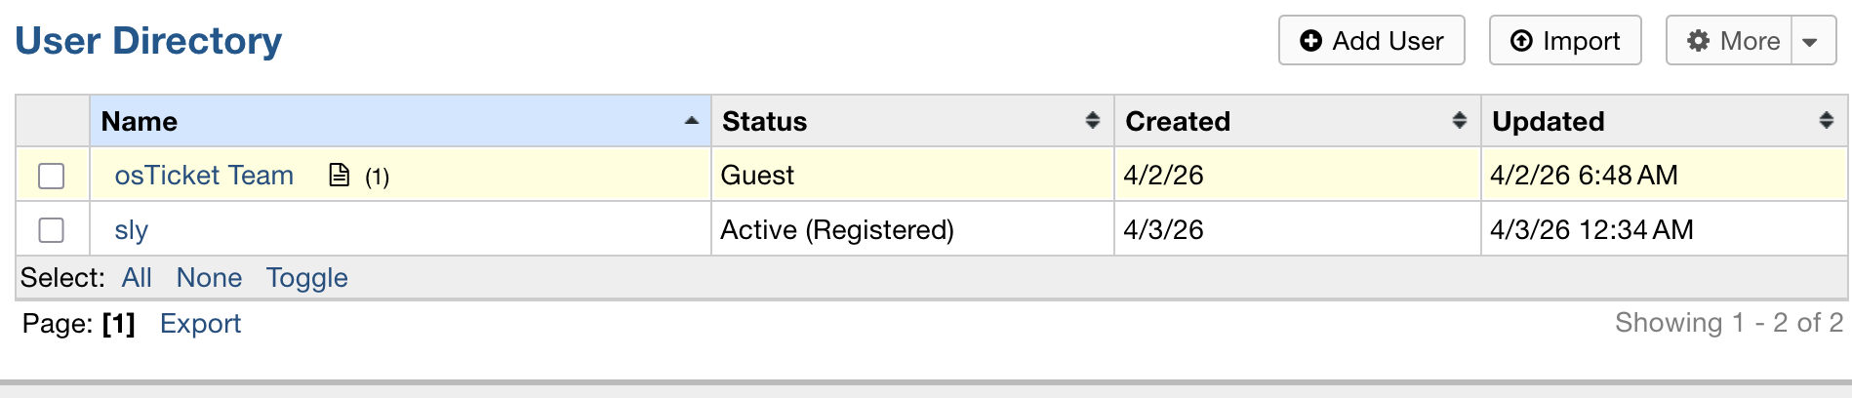Viewport: 1852px width, 398px height.
Task: Click the plus icon on Add User
Action: [x=1311, y=41]
